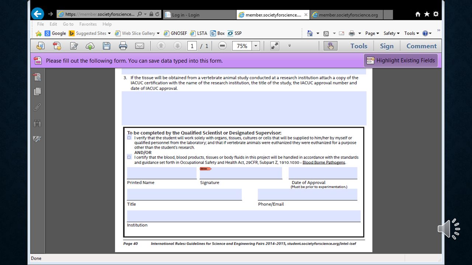Click the Create PDF toolbar icon
The height and width of the screenshot is (265, 472).
57,46
